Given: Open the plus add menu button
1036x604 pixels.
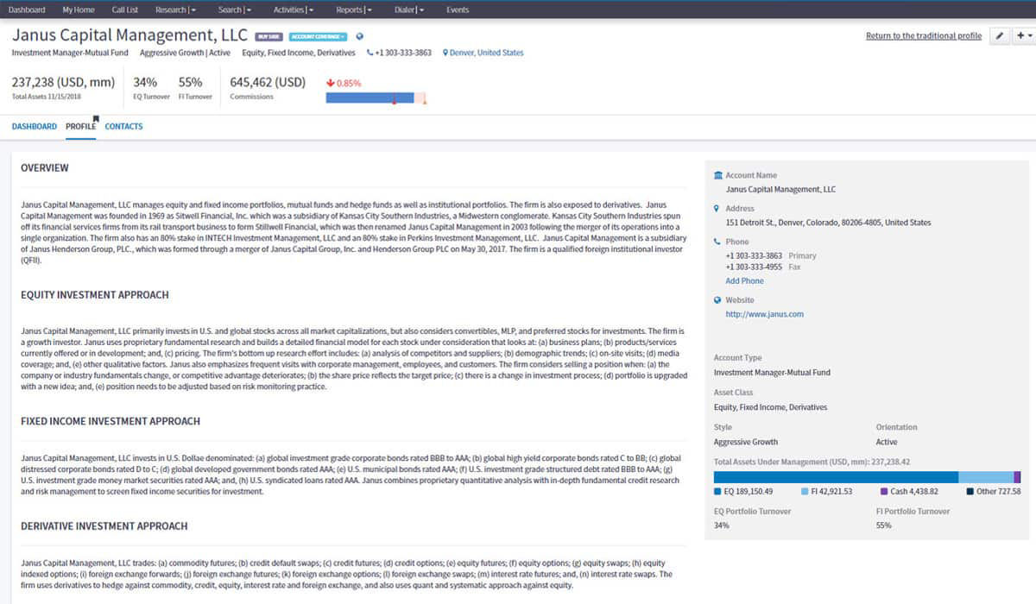Looking at the screenshot, I should 1024,36.
